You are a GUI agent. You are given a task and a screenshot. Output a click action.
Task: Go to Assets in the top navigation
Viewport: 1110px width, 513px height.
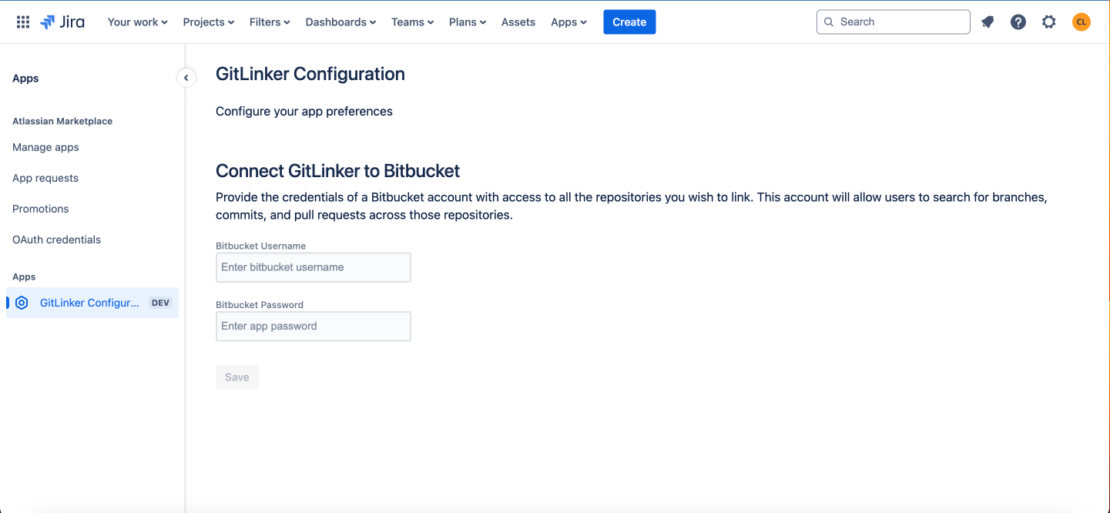point(518,22)
